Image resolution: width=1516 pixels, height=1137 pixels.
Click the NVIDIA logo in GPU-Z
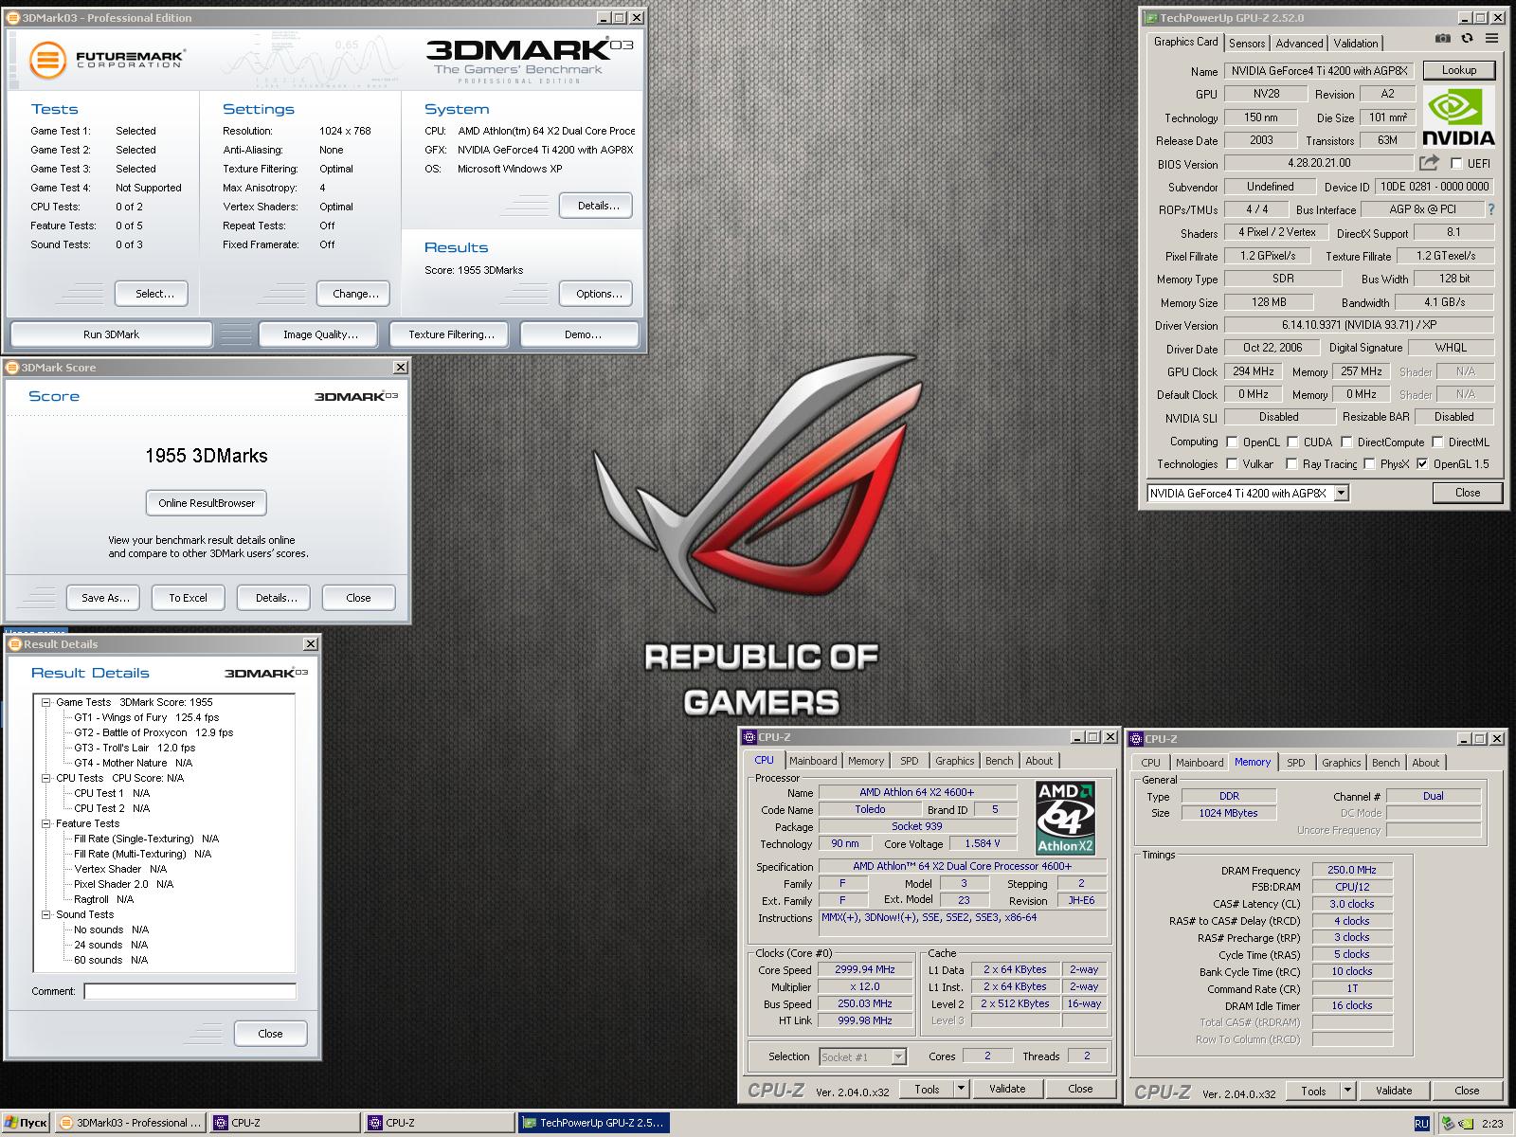[x=1459, y=116]
